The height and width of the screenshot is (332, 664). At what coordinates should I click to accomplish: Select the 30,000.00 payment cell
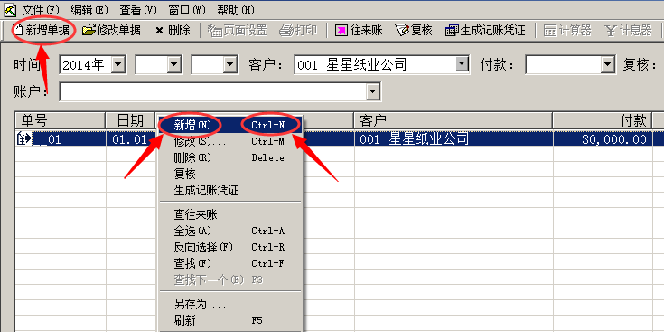click(x=603, y=139)
